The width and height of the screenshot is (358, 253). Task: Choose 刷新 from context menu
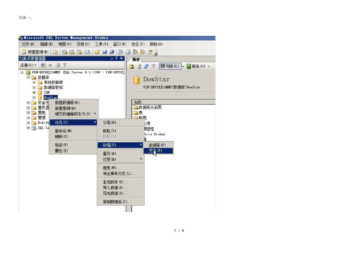point(74,145)
